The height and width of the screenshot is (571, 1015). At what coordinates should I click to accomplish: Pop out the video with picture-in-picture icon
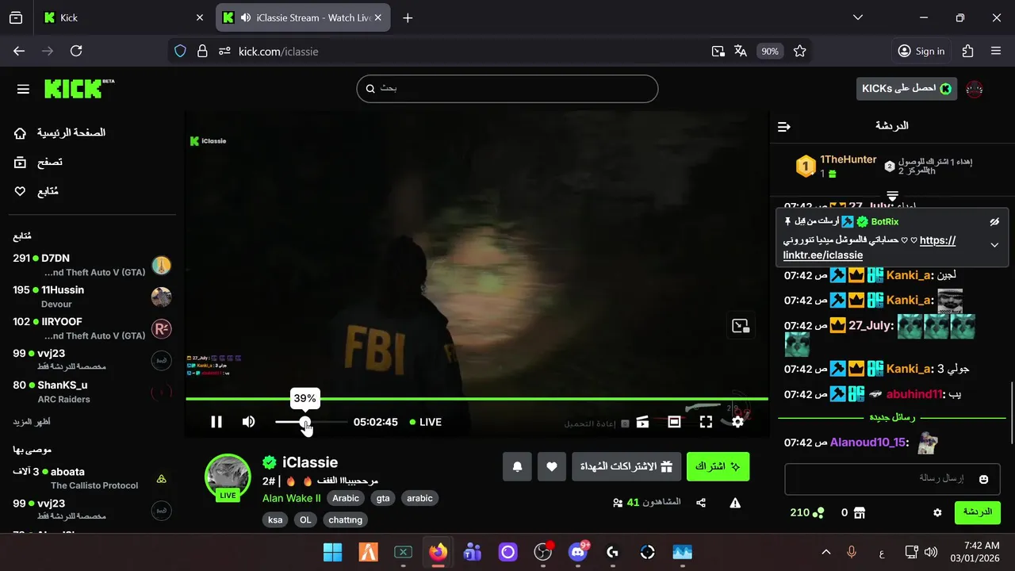coord(741,326)
